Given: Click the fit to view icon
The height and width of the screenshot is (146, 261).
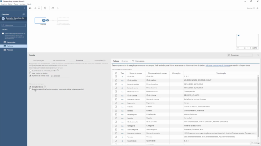Looking at the screenshot, I should point(245,48).
